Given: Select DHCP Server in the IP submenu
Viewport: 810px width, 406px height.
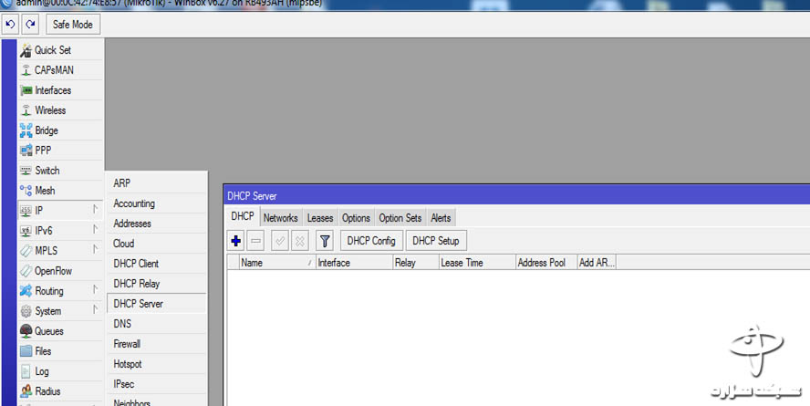Looking at the screenshot, I should [x=157, y=304].
